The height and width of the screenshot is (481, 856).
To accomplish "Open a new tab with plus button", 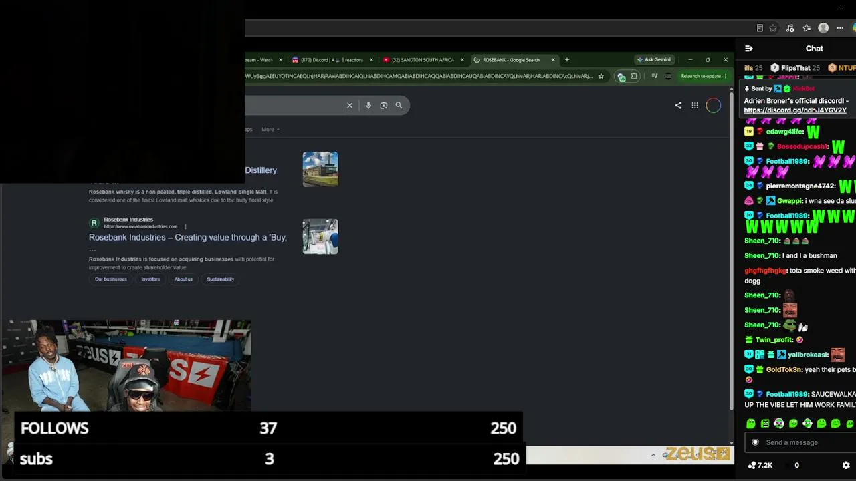I will (x=567, y=60).
